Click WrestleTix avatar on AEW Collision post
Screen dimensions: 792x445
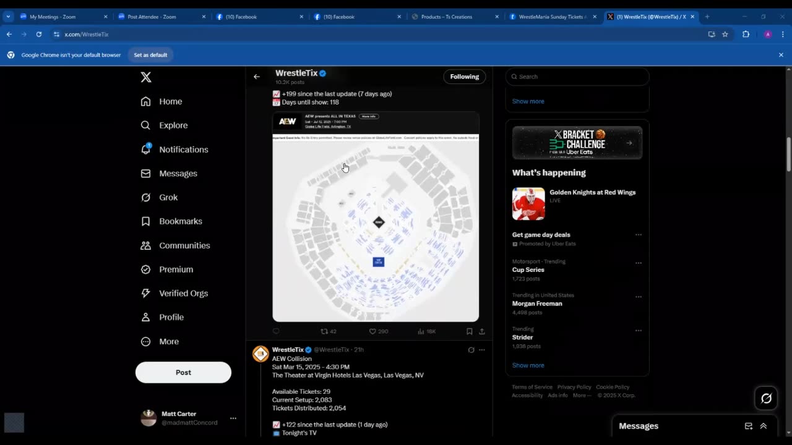(x=260, y=354)
